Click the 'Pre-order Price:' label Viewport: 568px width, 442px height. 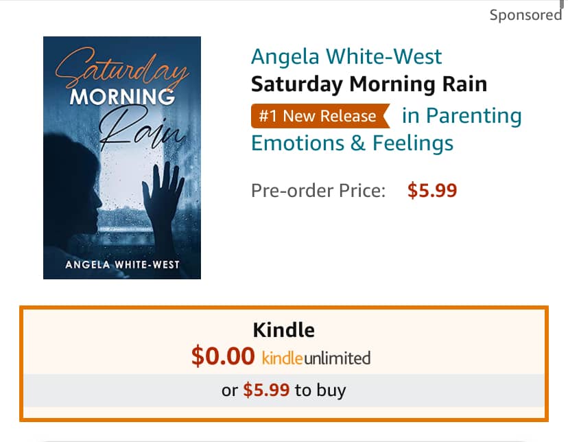tap(318, 191)
